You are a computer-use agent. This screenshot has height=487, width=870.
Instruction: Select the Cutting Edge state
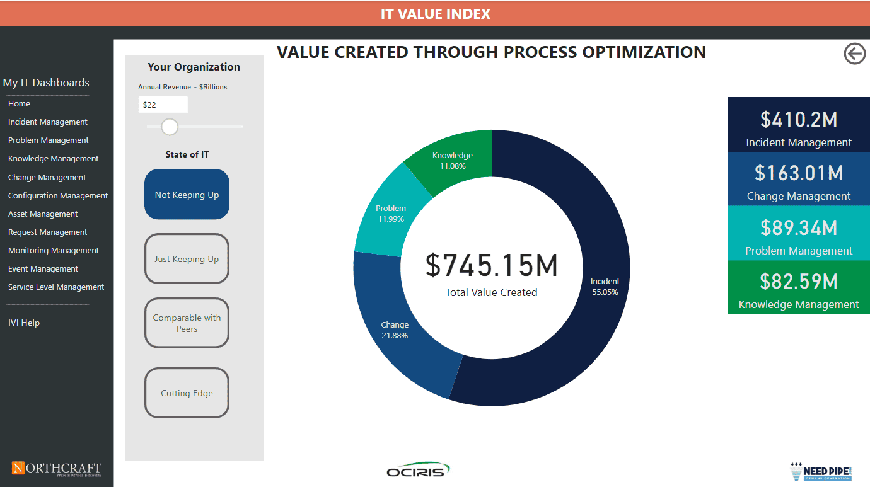(x=187, y=393)
